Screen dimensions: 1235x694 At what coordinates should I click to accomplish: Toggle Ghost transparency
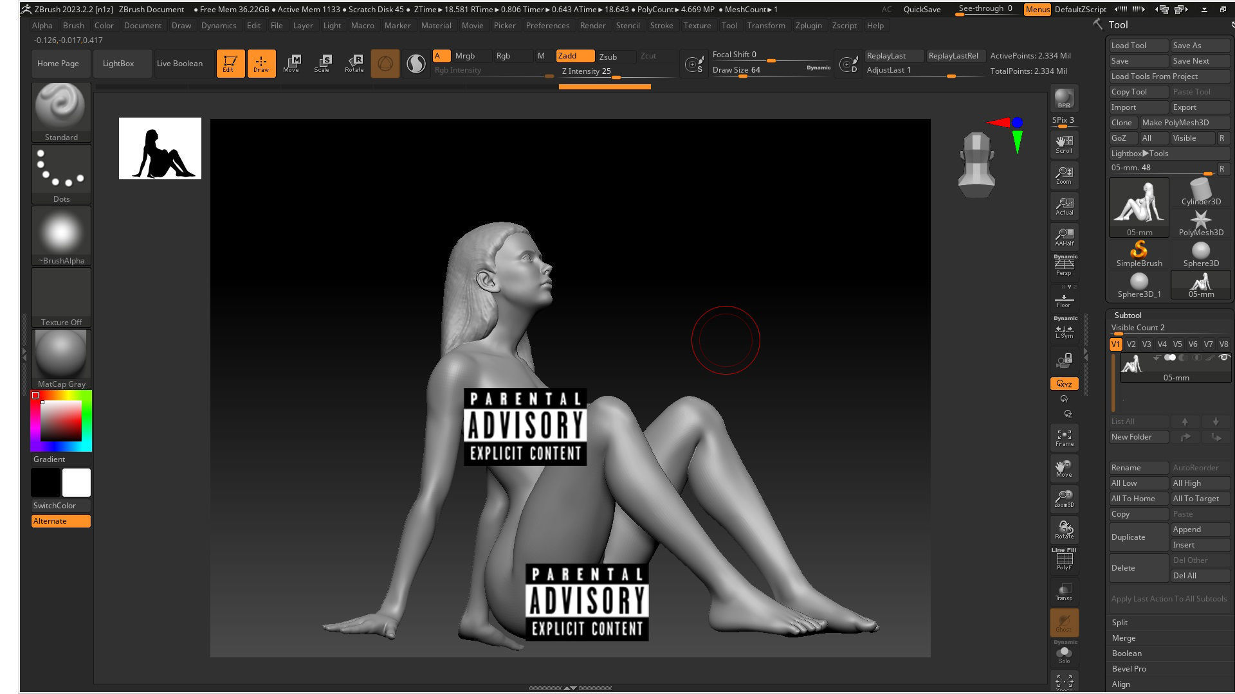[x=1064, y=622]
